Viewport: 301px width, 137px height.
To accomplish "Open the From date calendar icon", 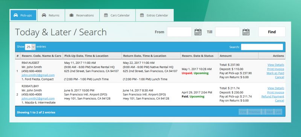I will pyautogui.click(x=198, y=32).
